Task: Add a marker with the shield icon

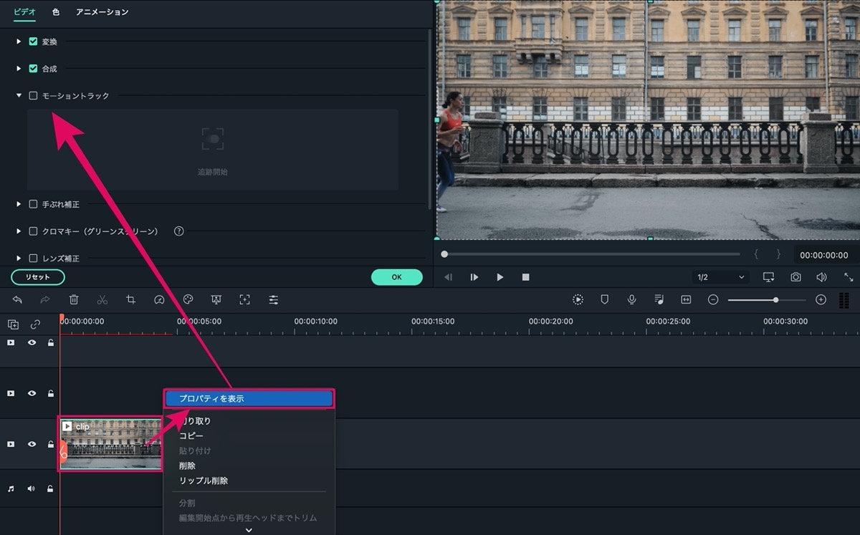Action: click(x=604, y=299)
